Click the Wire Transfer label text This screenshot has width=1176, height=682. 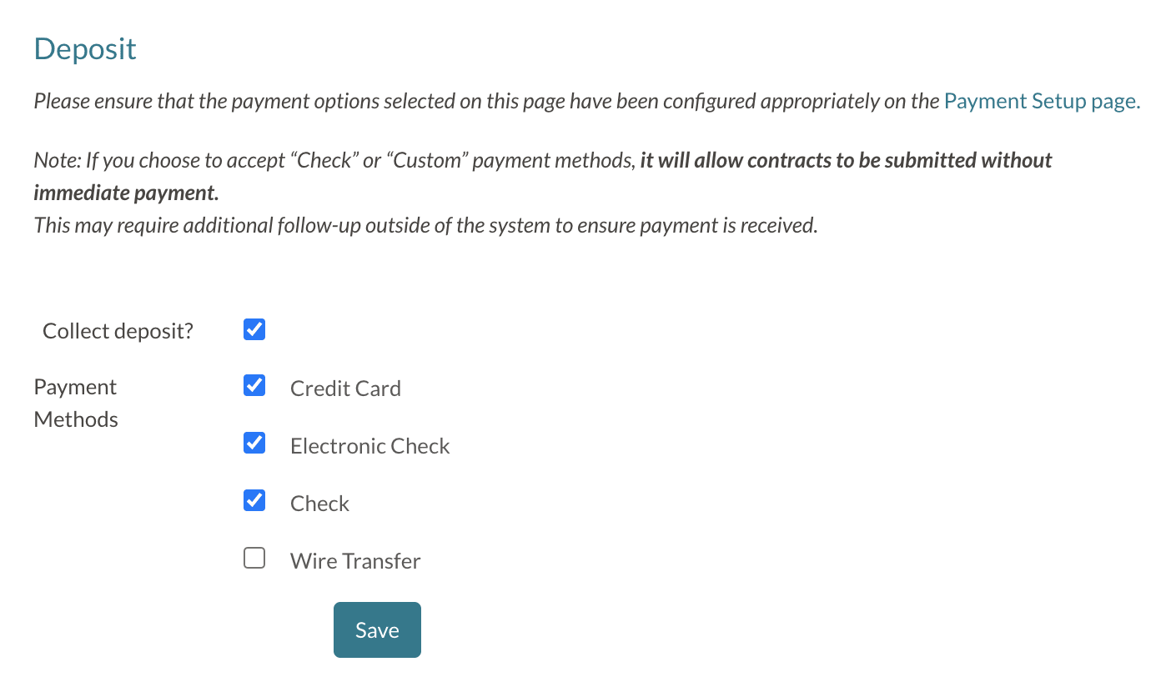click(x=355, y=561)
